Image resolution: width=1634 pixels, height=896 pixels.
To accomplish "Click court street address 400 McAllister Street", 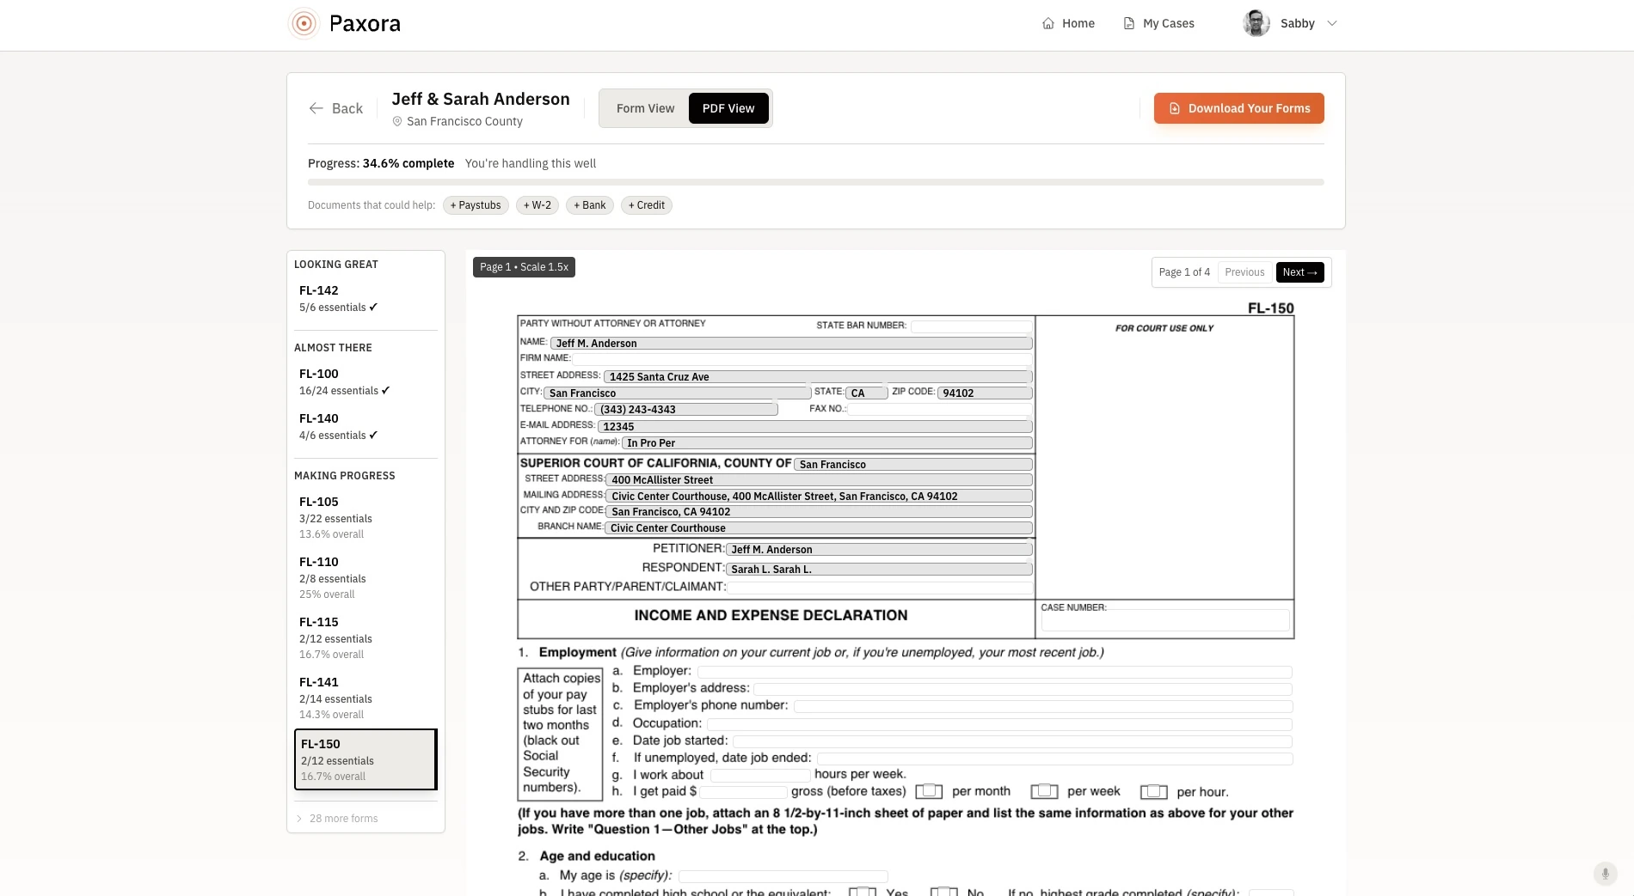I will point(819,480).
